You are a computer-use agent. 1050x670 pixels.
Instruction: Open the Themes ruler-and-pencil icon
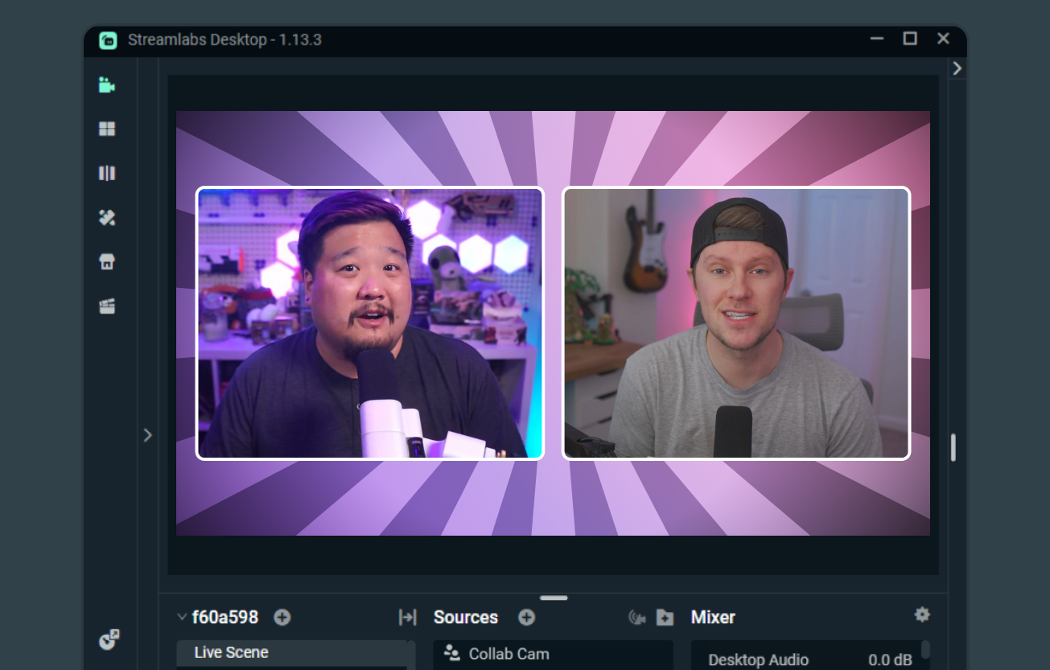point(107,217)
